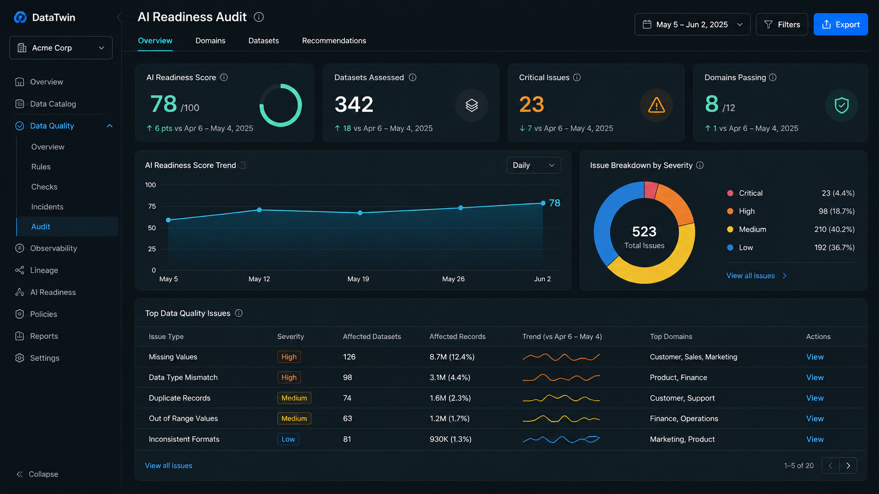This screenshot has height=494, width=879.
Task: Click the May 12 data point on trend chart
Action: click(x=260, y=210)
